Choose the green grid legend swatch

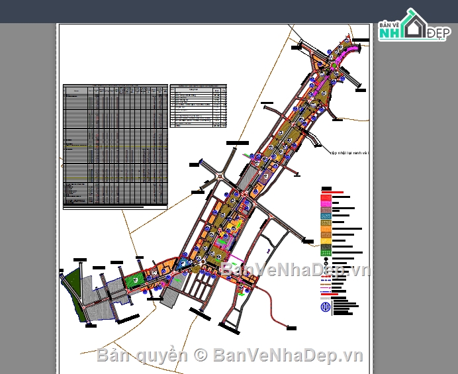pyautogui.click(x=326, y=253)
